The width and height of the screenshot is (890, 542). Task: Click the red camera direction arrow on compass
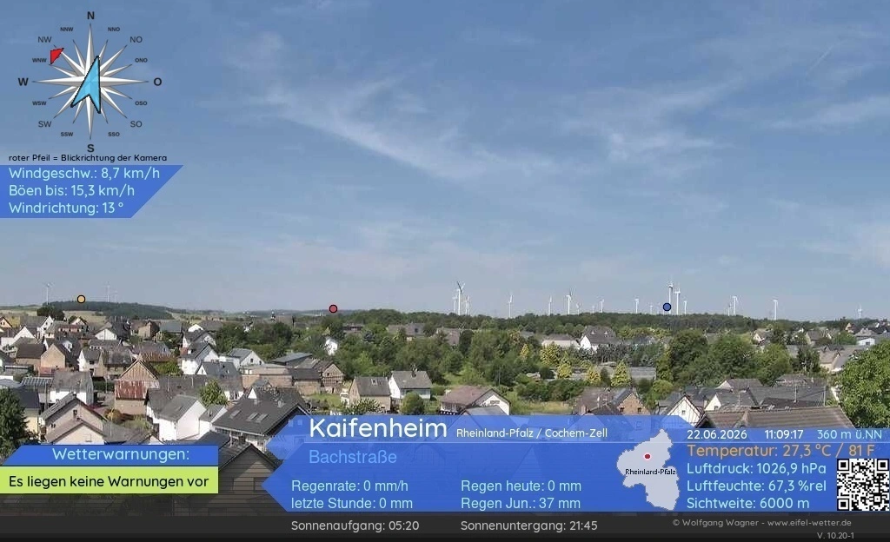pos(56,55)
